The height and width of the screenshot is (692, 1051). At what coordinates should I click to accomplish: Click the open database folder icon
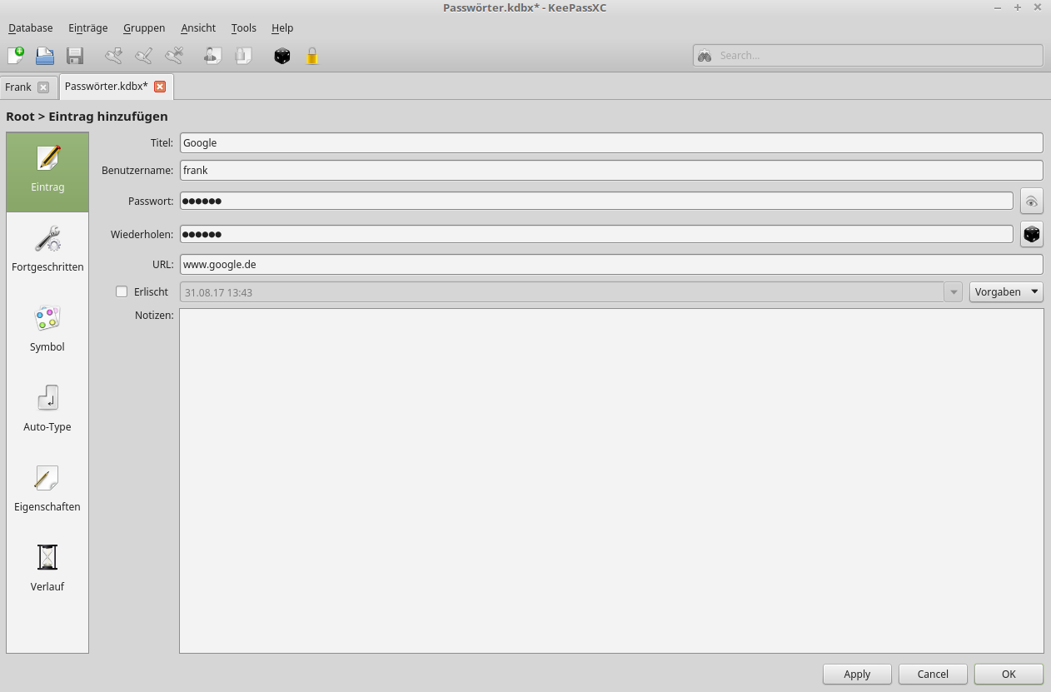click(x=45, y=56)
